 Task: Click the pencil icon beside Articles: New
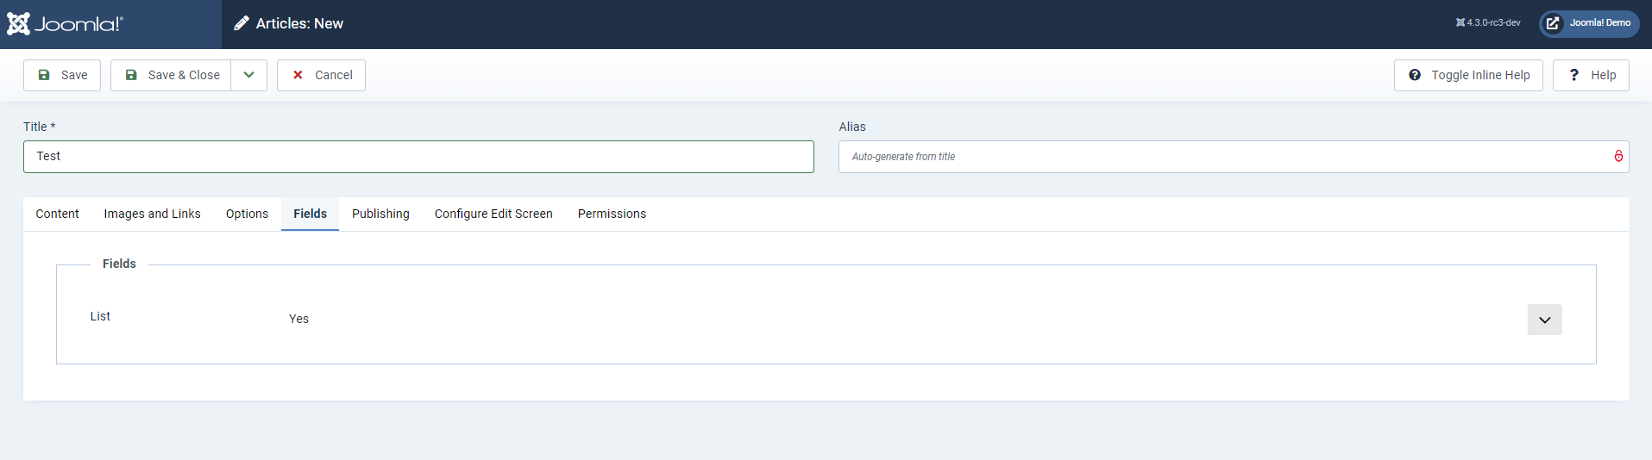242,23
